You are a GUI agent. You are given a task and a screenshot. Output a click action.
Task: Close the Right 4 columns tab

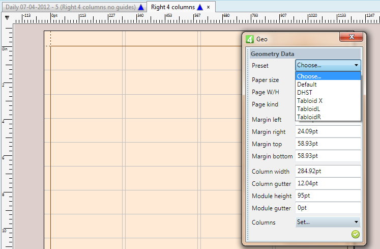(208, 7)
